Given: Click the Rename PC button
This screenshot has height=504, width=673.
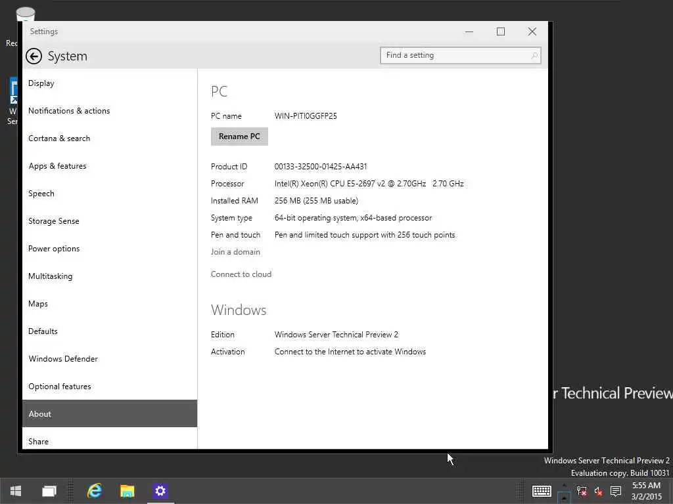Looking at the screenshot, I should click(239, 136).
